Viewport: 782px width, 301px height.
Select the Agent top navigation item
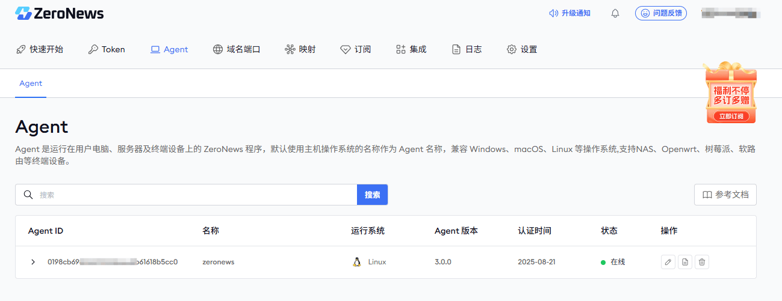169,49
